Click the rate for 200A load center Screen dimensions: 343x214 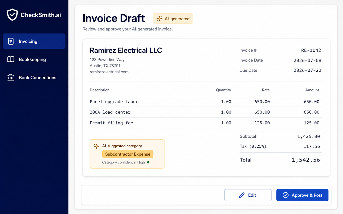point(262,112)
